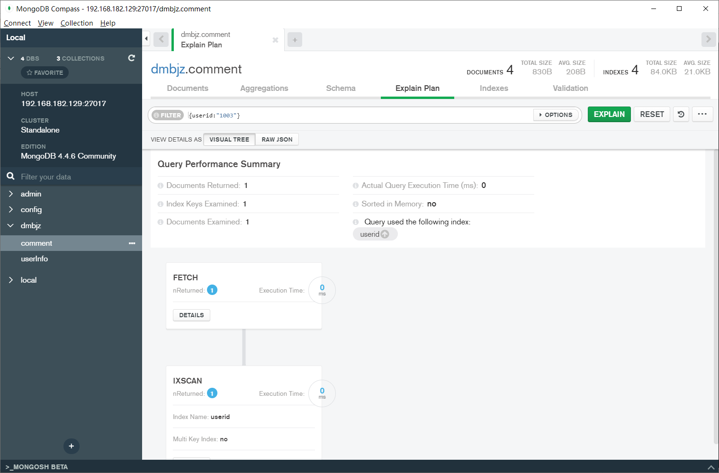The width and height of the screenshot is (719, 473).
Task: Switch to the Documents tab
Action: click(188, 88)
